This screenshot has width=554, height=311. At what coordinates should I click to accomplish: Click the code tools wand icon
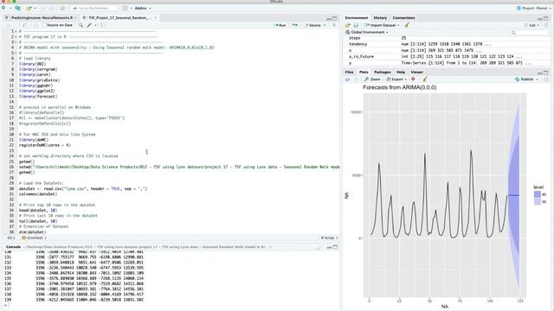[x=89, y=25]
